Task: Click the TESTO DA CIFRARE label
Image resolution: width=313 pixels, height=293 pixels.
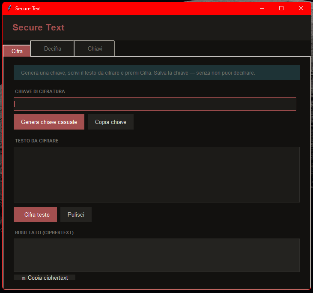Action: tap(36, 141)
